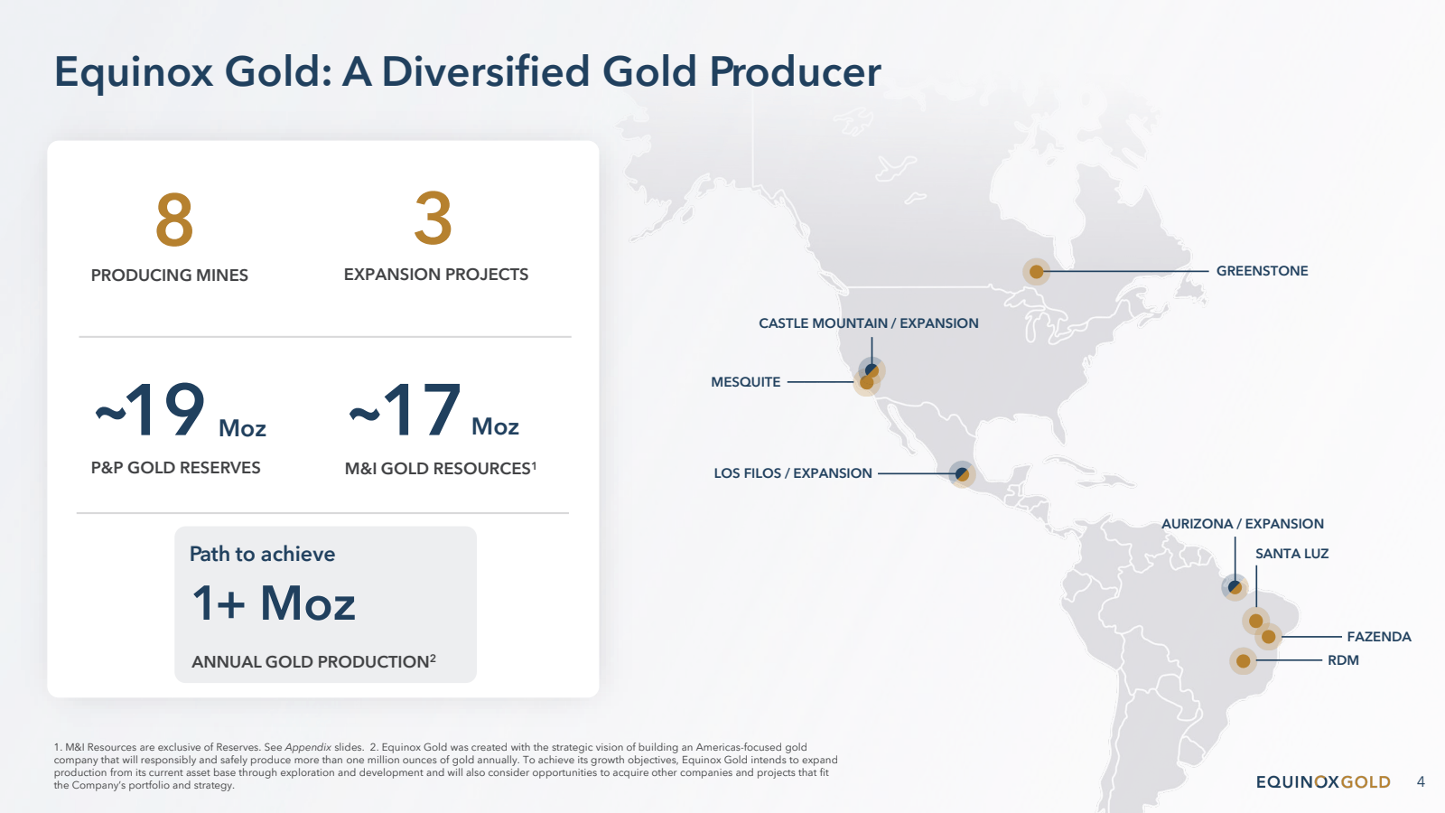
Task: Click the ~19 Moz figure
Action: coord(181,410)
